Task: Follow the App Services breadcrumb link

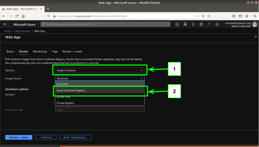Action: [22, 31]
